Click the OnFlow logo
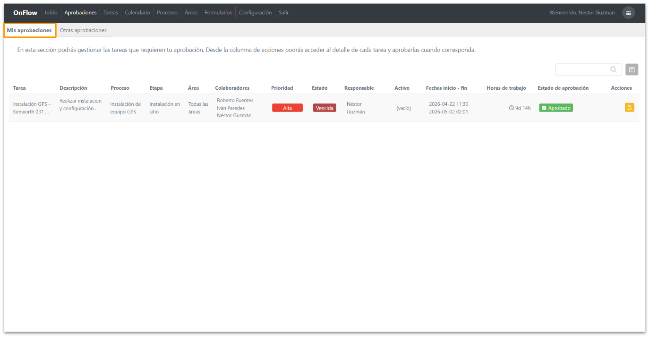This screenshot has width=649, height=337. point(25,13)
